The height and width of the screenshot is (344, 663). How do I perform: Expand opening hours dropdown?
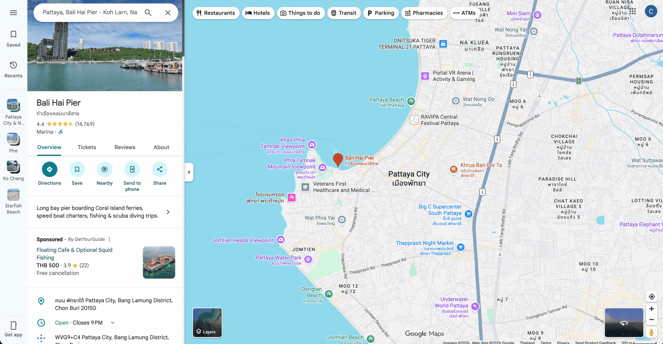pyautogui.click(x=113, y=323)
